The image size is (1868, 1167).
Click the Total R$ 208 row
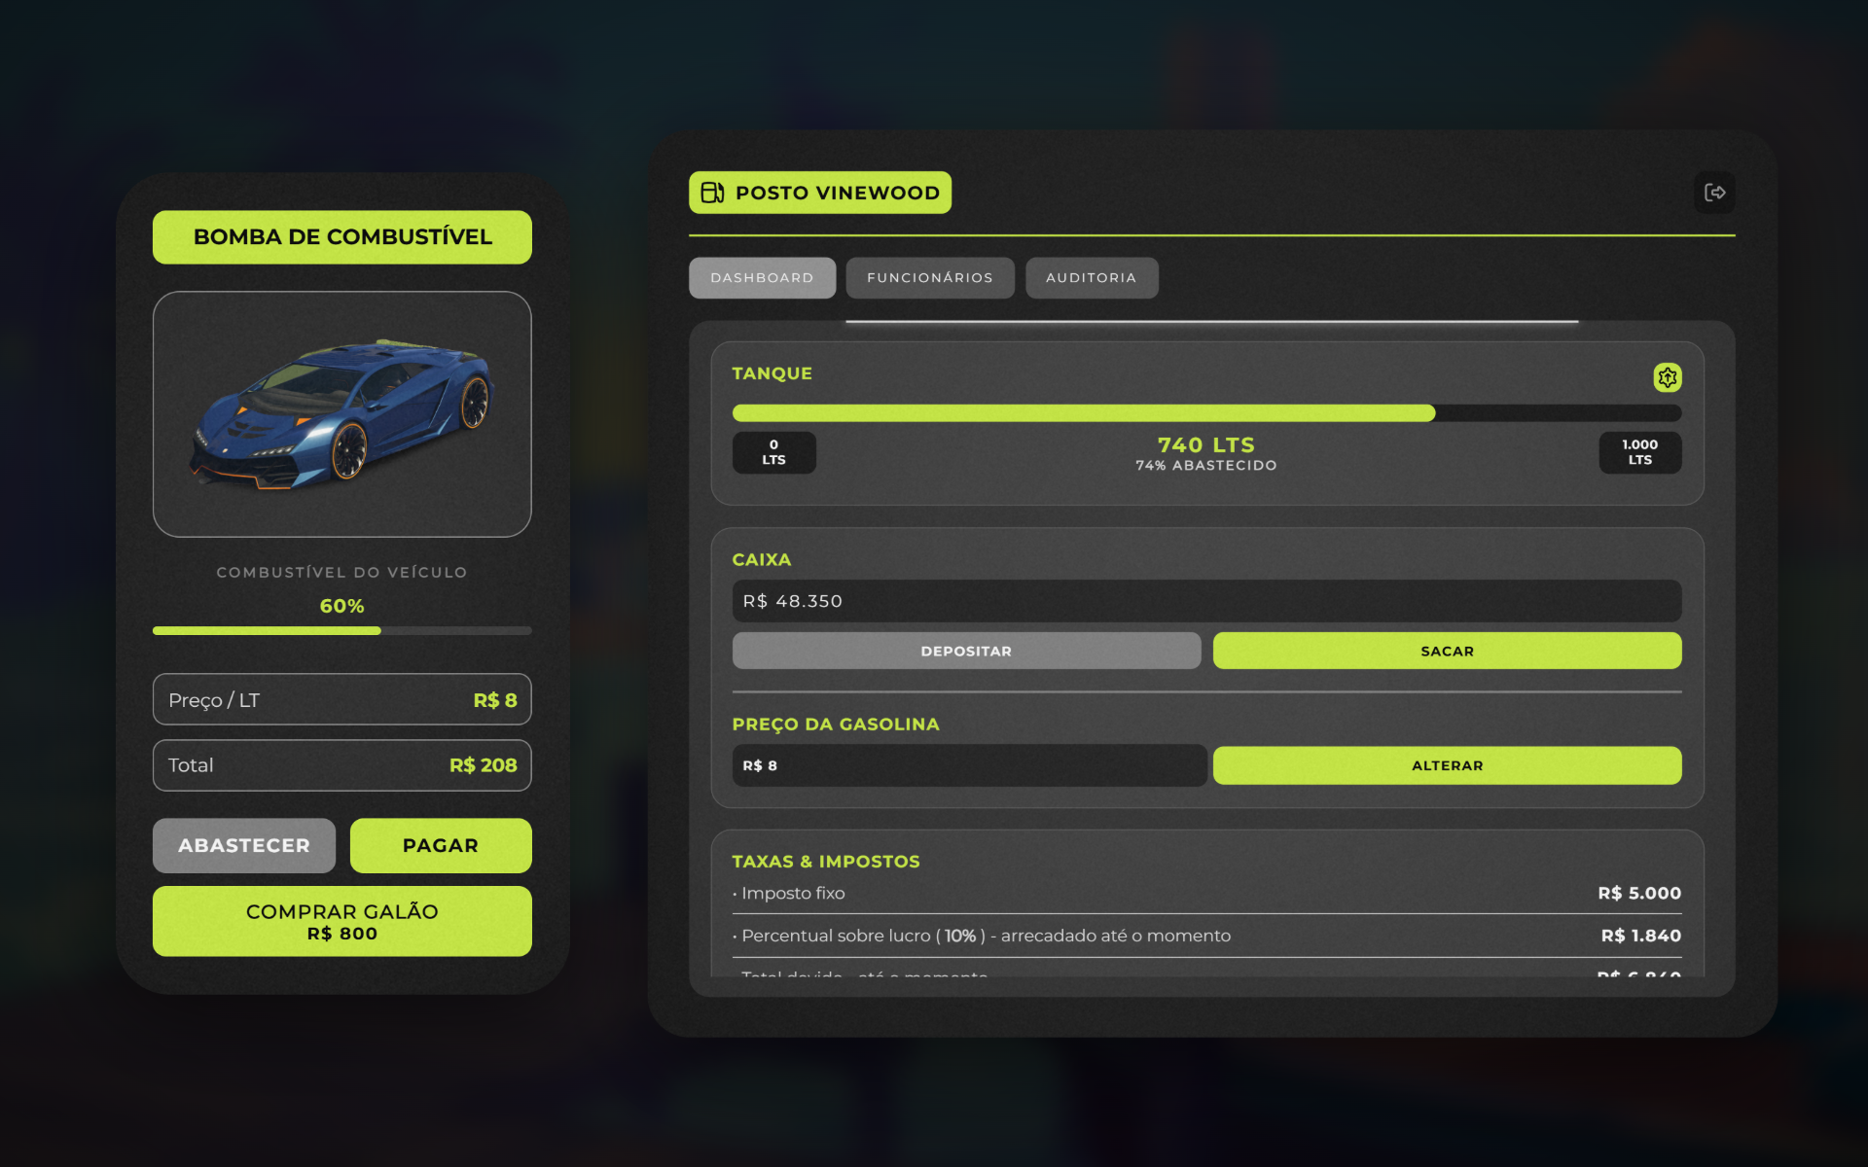coord(342,765)
